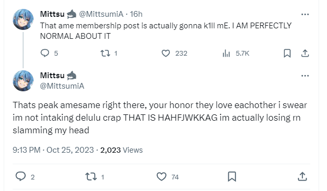View analytics icon showing 5.7K views
Screen dimensions: 327x191
226,54
